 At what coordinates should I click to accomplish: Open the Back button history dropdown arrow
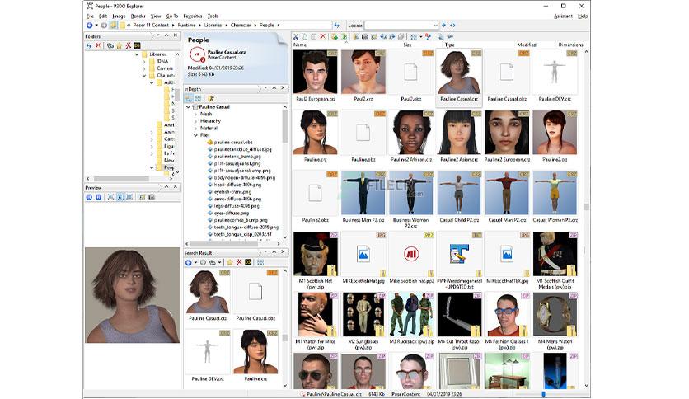coord(96,25)
